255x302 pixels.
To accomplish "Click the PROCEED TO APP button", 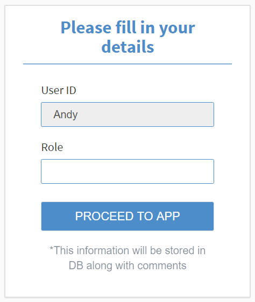I will pyautogui.click(x=127, y=216).
